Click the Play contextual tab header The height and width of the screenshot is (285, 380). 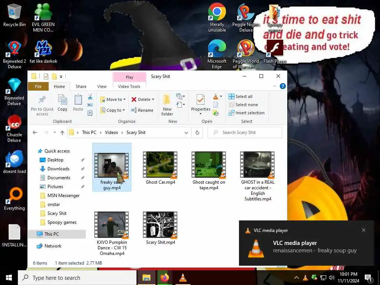(x=130, y=77)
